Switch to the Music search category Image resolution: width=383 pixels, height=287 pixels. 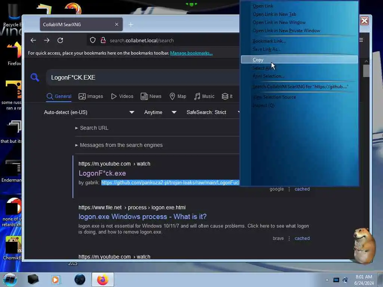coord(204,96)
